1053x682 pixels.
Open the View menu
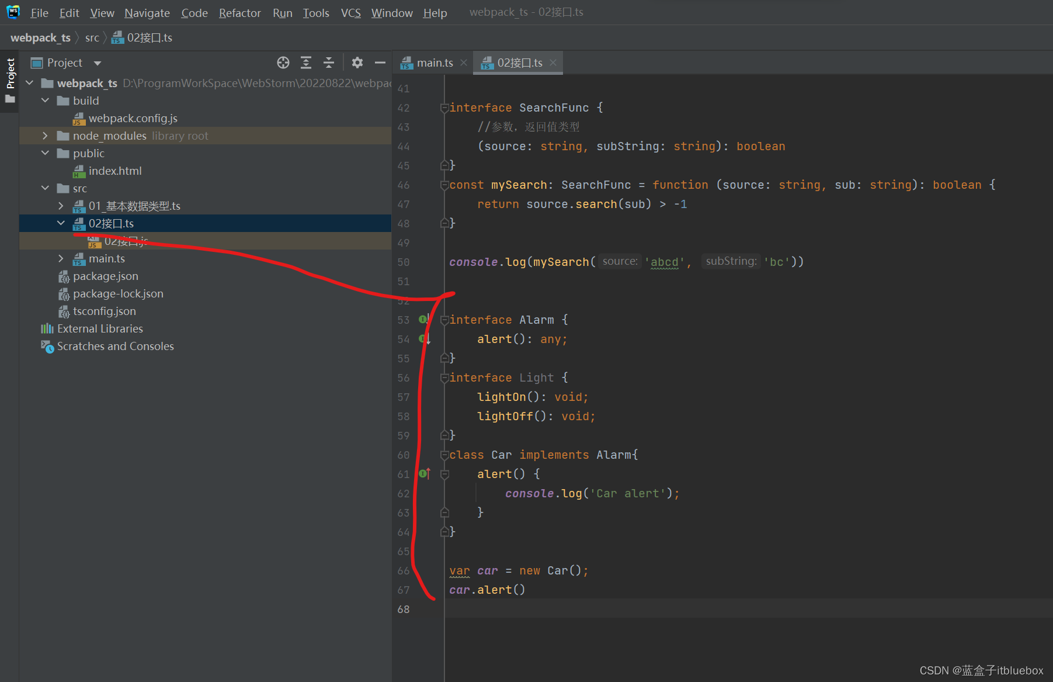(x=102, y=12)
